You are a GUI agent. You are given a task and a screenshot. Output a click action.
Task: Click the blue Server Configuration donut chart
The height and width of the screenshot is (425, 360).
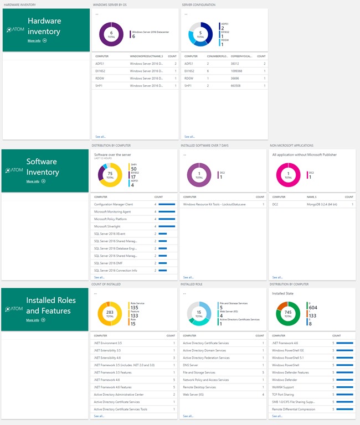pyautogui.click(x=200, y=34)
